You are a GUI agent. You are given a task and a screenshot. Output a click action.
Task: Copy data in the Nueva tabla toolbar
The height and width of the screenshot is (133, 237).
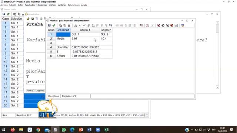point(15,14)
